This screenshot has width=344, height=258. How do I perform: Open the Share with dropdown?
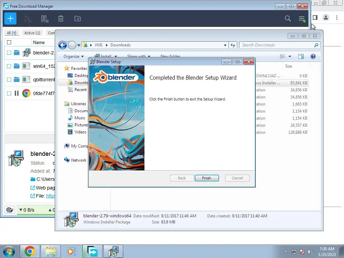(139, 56)
